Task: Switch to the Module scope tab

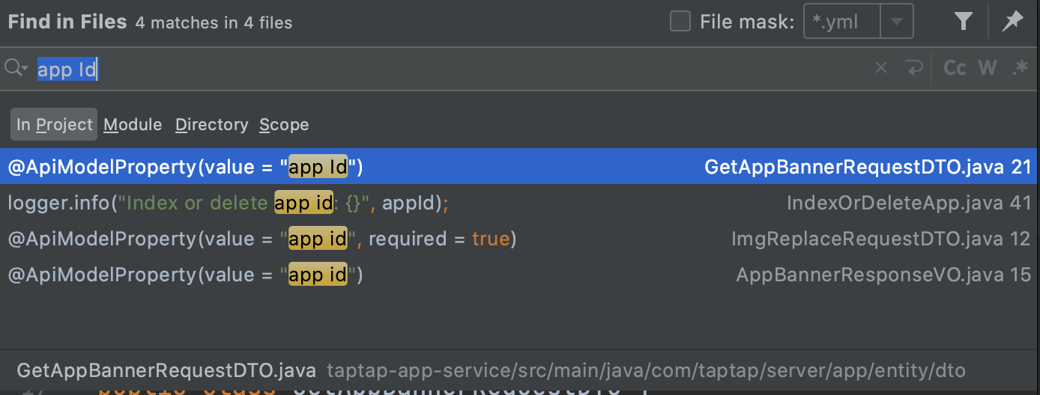Action: pyautogui.click(x=133, y=124)
